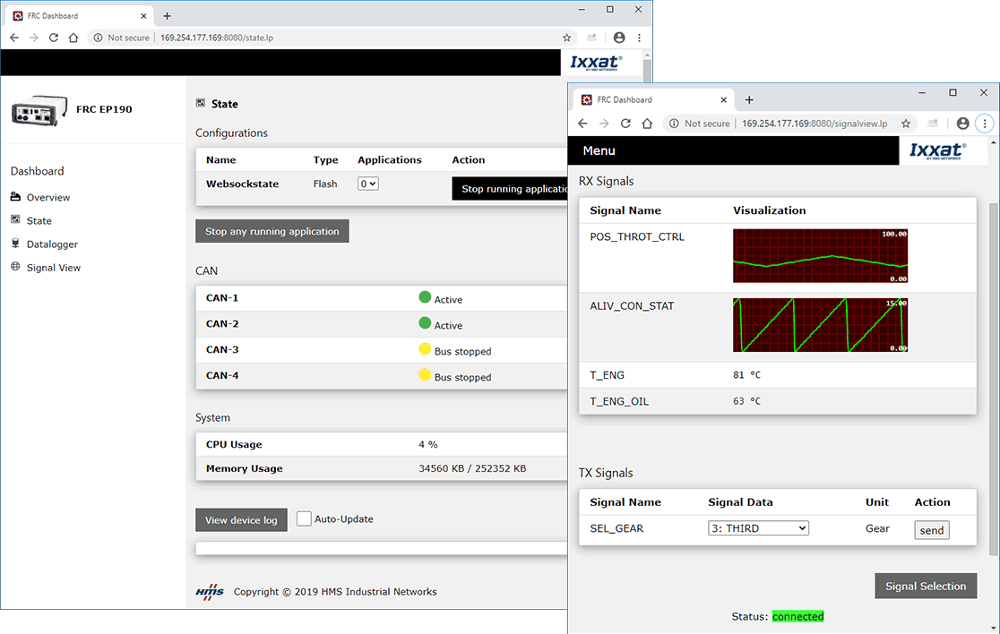Click the Datalogger sidebar icon

(16, 244)
